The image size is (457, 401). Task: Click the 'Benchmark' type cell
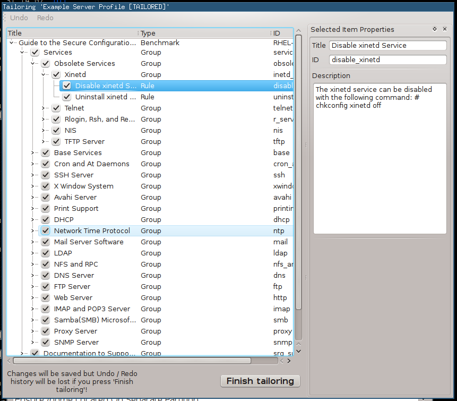(160, 42)
